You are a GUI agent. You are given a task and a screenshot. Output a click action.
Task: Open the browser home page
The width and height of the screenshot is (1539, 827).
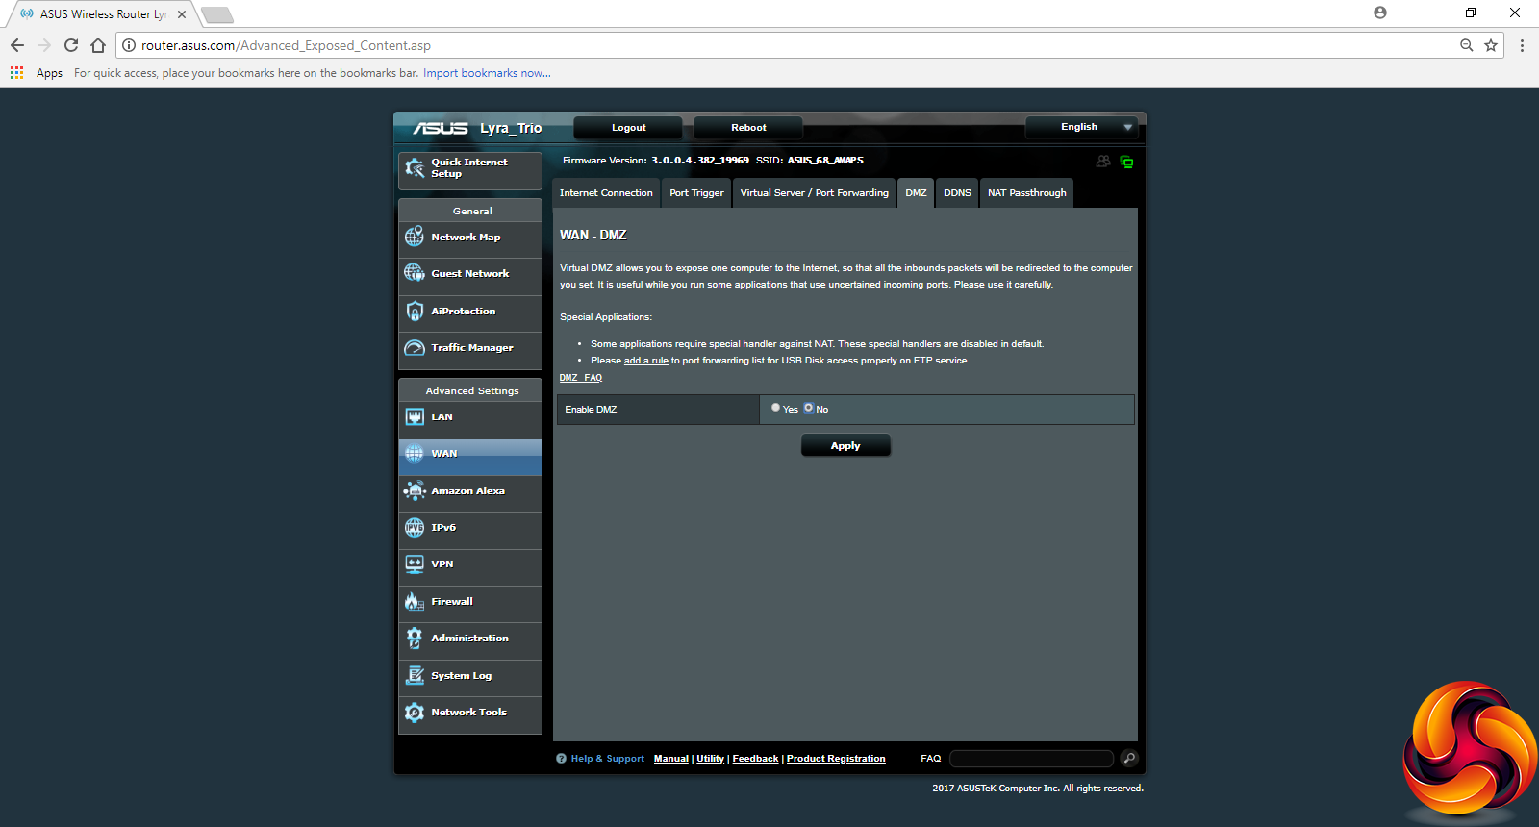[98, 45]
